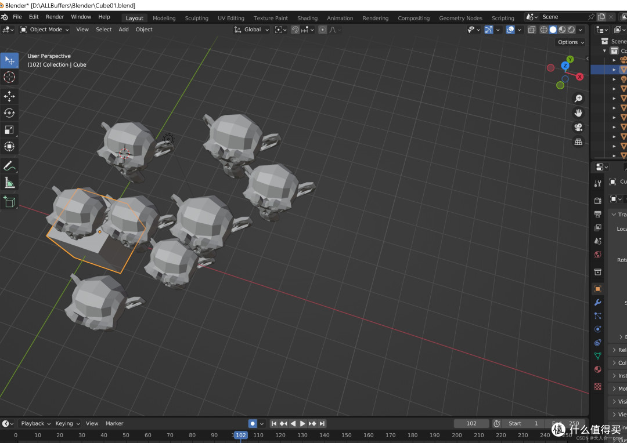Toggle proportional editing in header
627x443 pixels.
(322, 30)
